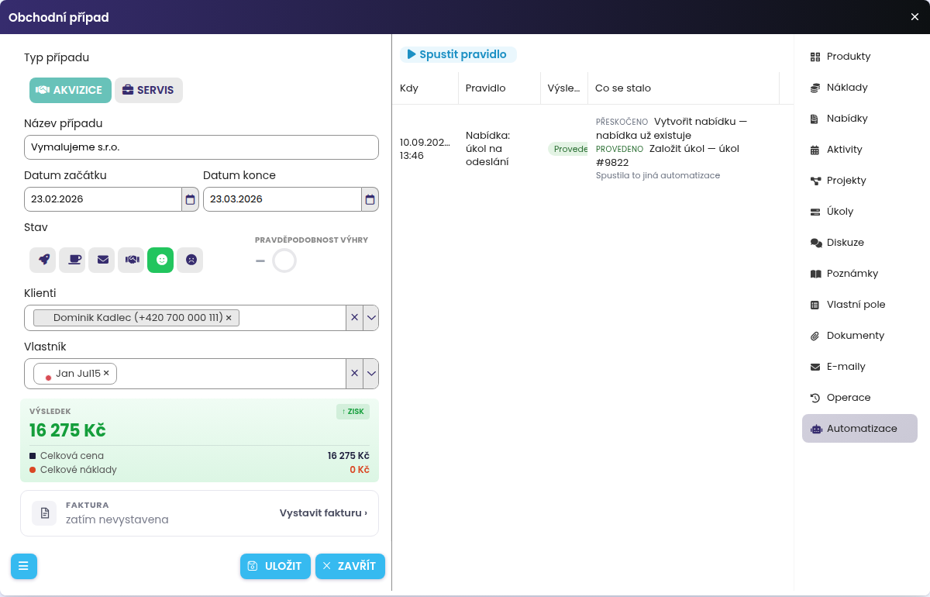Focus the Název případu input field
The width and height of the screenshot is (930, 597).
pyautogui.click(x=201, y=147)
